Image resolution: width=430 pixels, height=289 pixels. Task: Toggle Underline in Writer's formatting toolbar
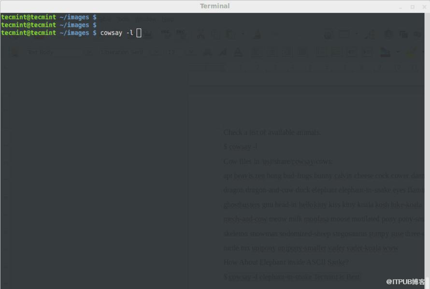tap(238, 52)
